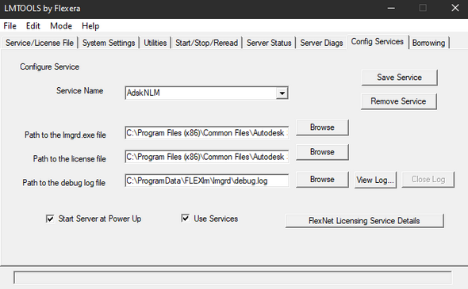Image resolution: width=468 pixels, height=289 pixels.
Task: Open FlexNet Licensing Service Details
Action: 364,221
